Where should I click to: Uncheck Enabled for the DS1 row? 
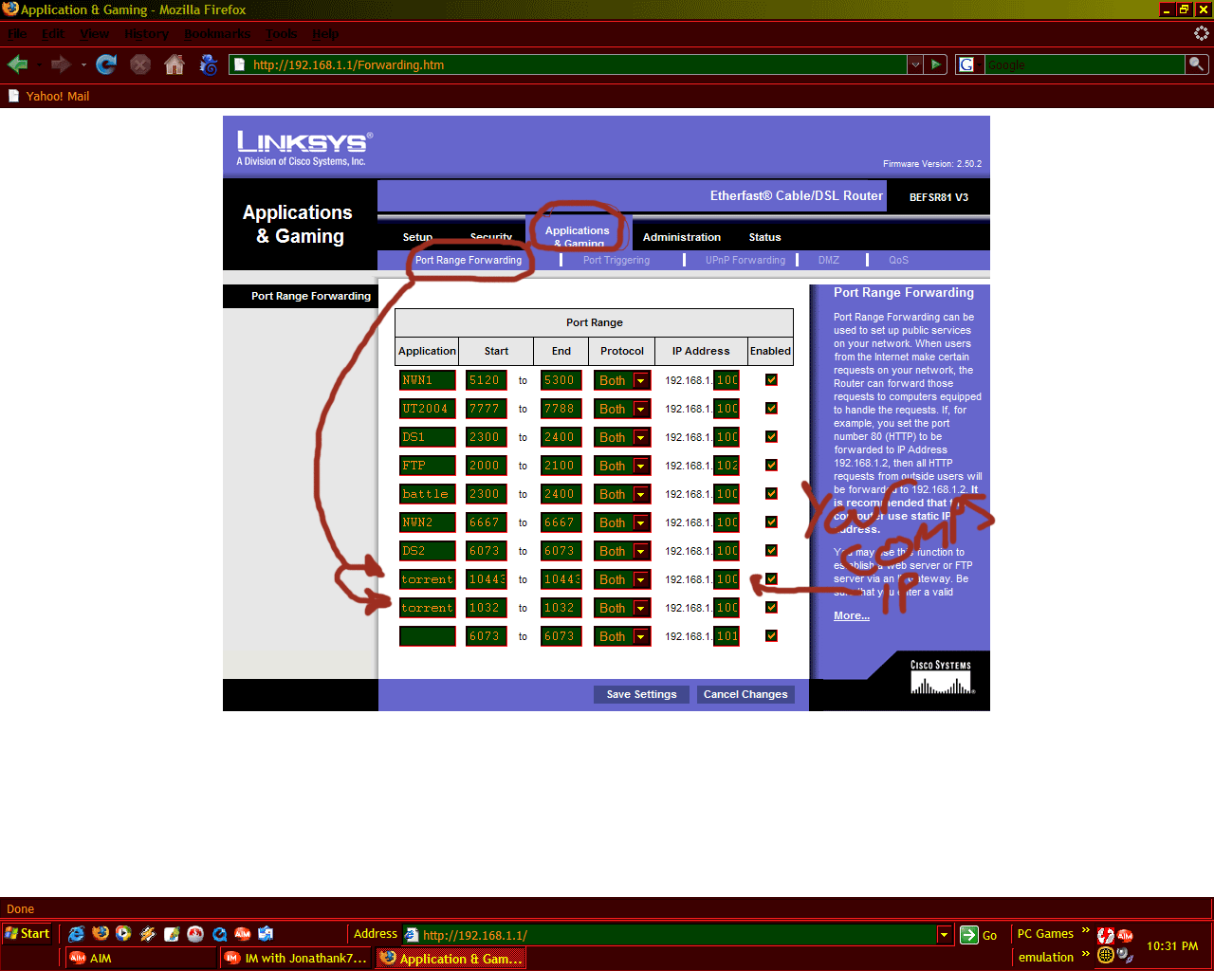[x=771, y=436]
